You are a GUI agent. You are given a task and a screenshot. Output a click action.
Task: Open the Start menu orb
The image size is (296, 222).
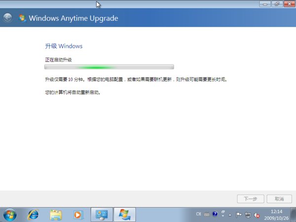tap(10, 215)
